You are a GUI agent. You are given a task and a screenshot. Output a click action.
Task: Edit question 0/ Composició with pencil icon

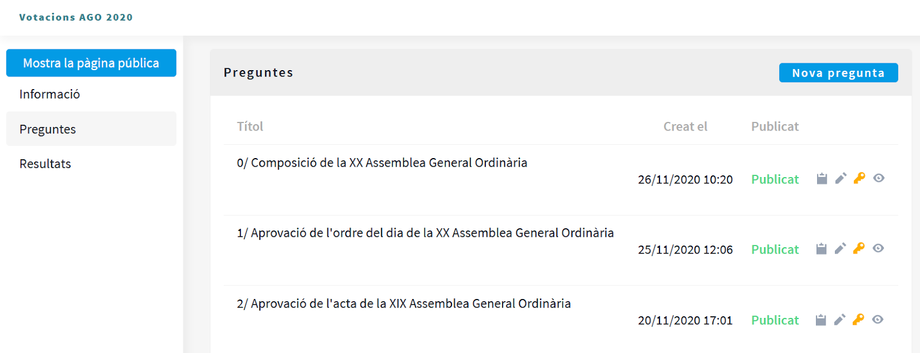(841, 179)
